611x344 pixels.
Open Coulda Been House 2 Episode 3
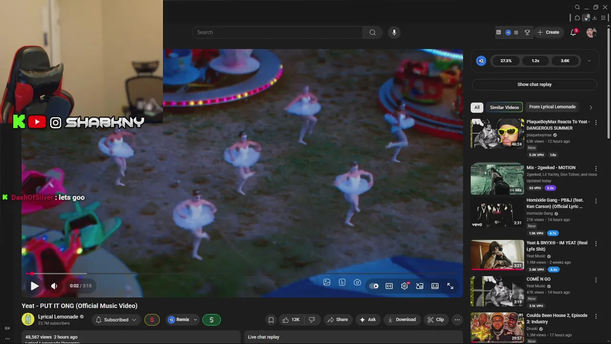tap(497, 328)
